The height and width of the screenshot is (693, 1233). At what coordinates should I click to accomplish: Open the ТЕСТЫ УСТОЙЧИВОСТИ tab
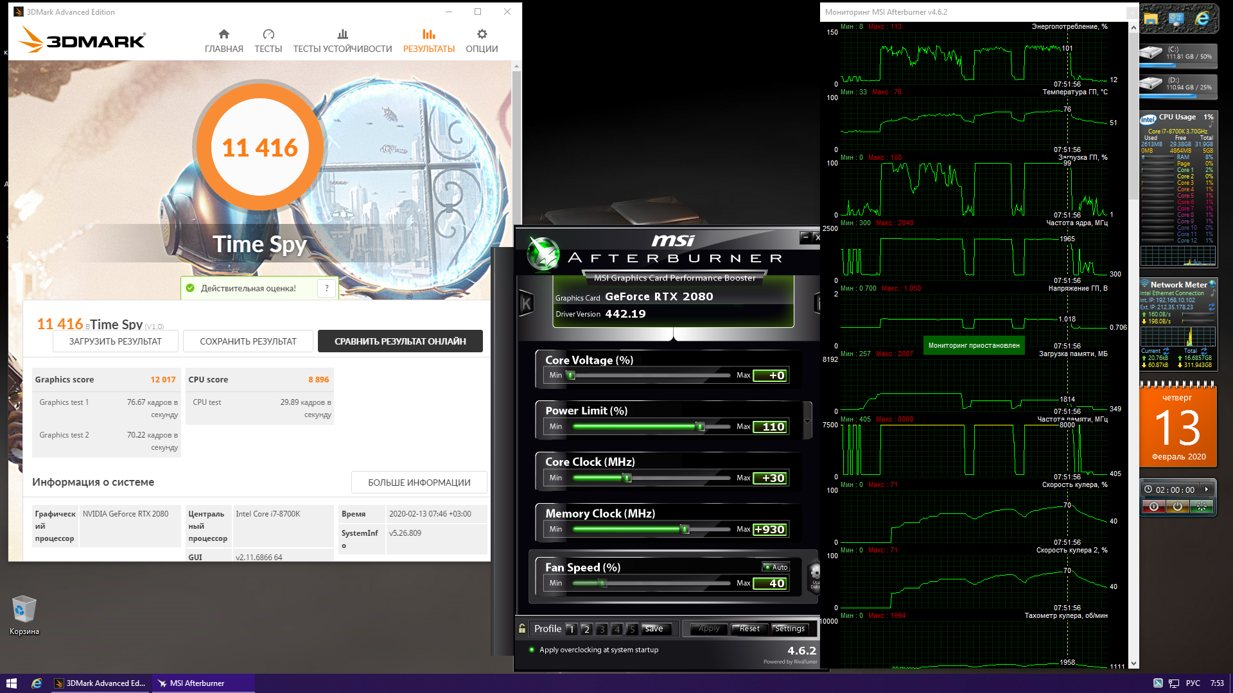point(342,40)
